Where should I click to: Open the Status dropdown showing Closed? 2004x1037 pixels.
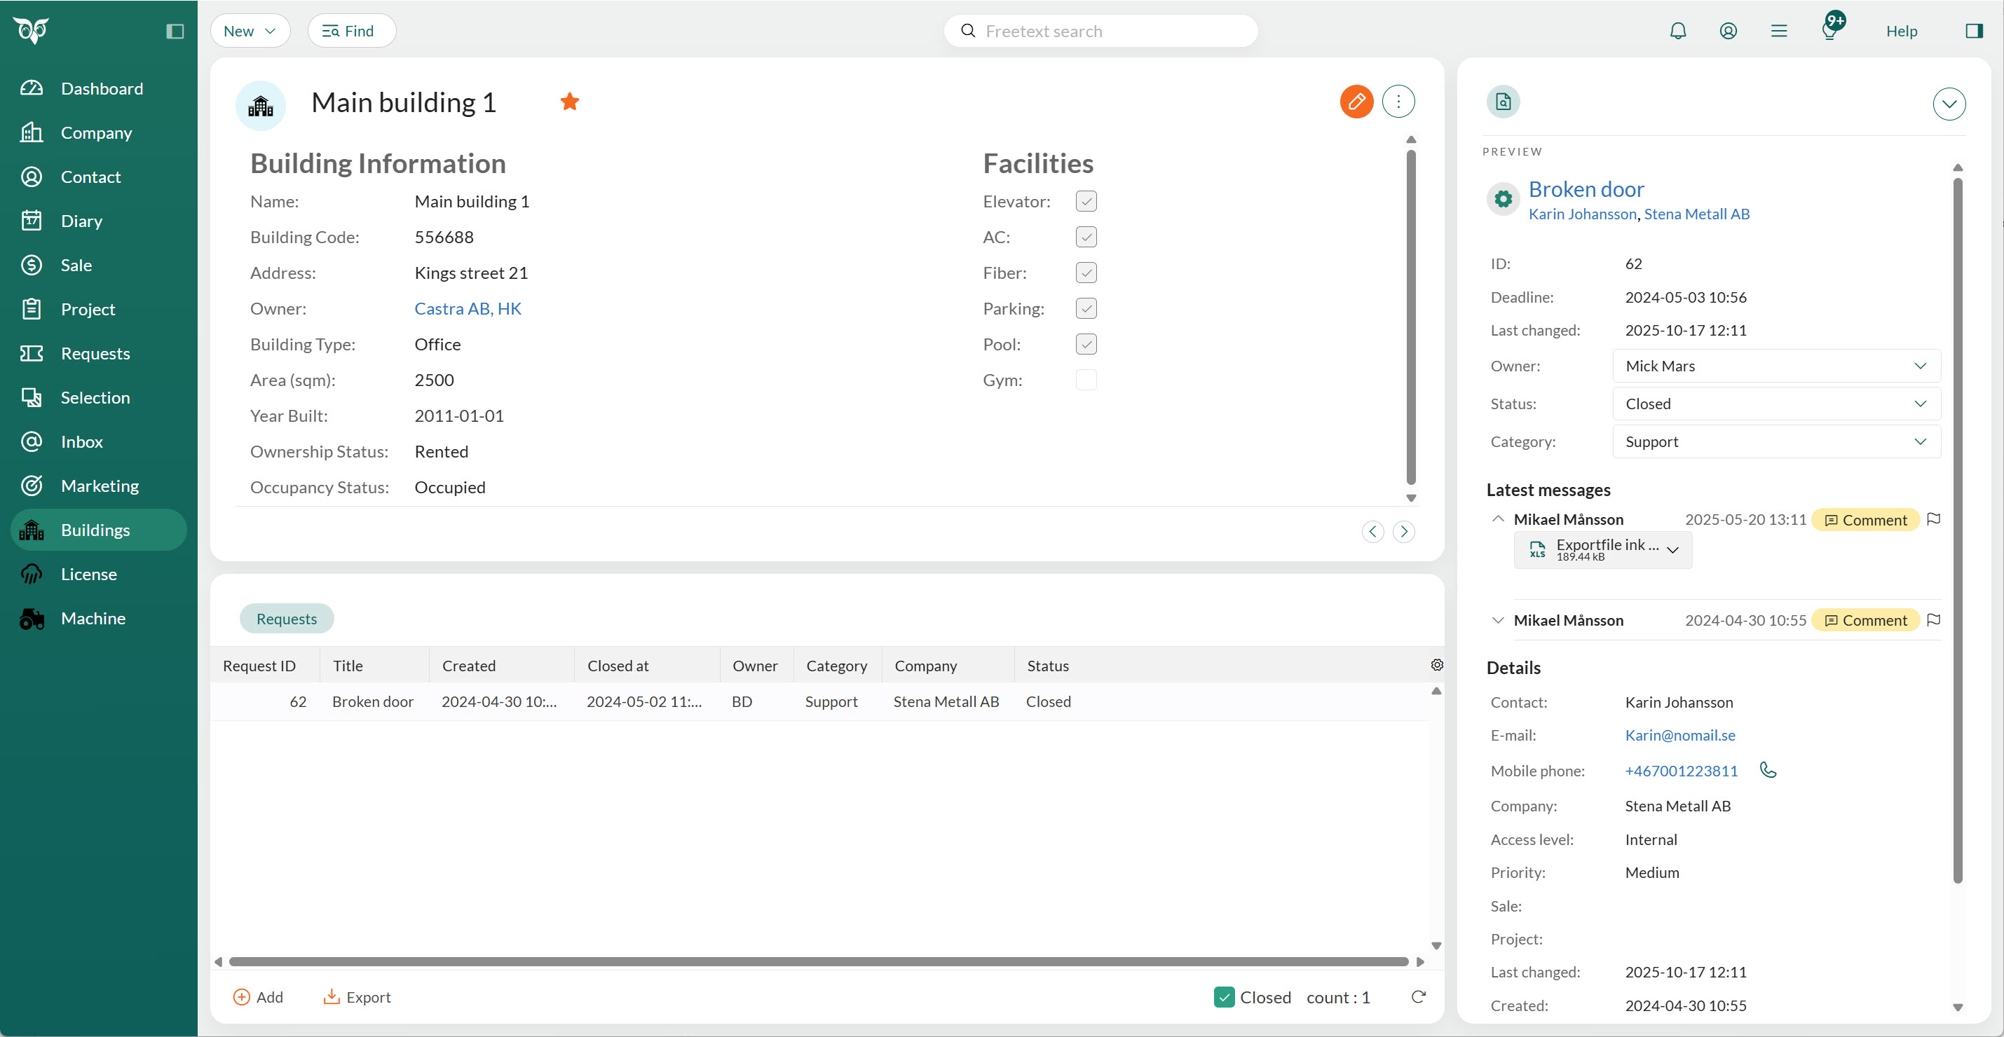(1775, 404)
